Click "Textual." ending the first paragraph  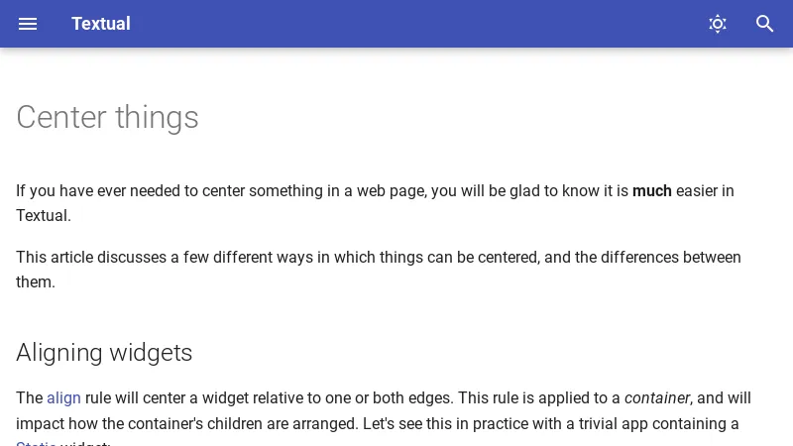point(44,216)
